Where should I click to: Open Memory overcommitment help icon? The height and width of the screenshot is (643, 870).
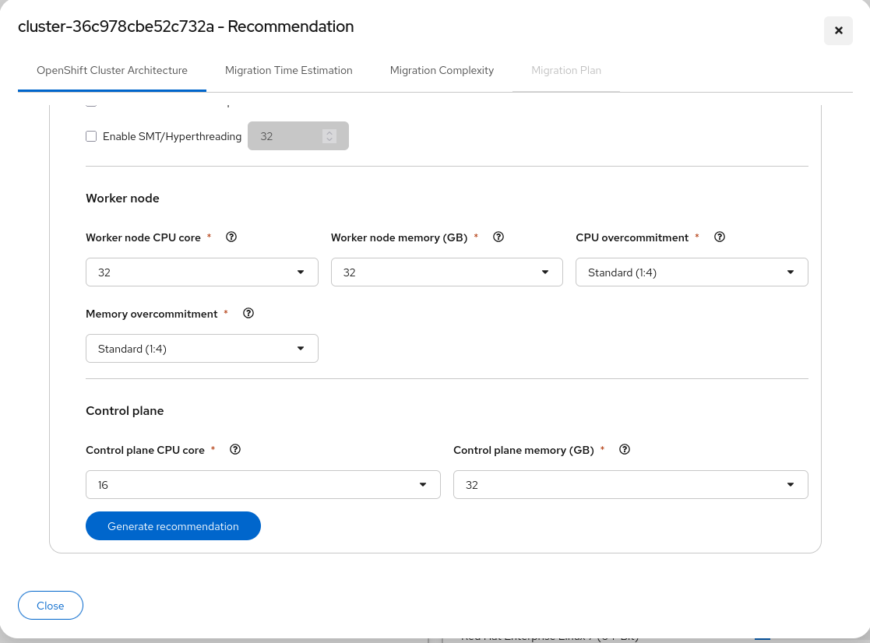(248, 314)
